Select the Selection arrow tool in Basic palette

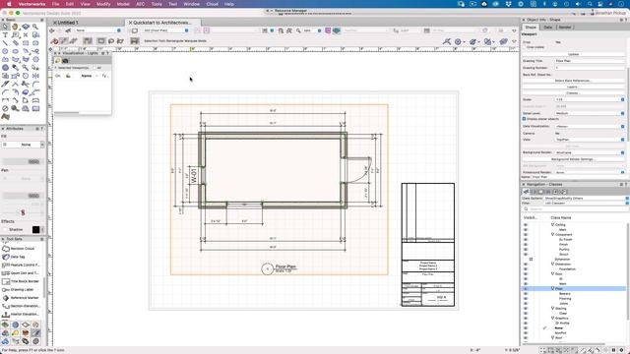point(5,27)
